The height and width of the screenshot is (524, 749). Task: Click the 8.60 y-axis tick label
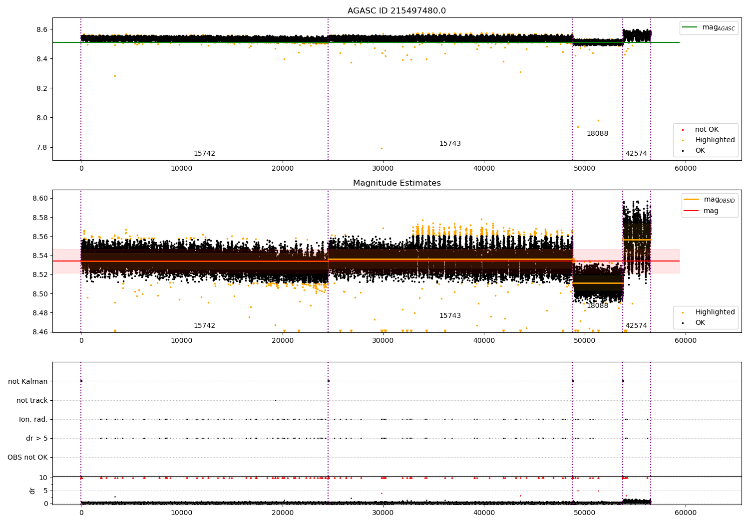click(40, 199)
